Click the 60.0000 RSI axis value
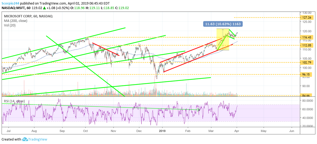Viewport: 317px width, 144px height. pyautogui.click(x=308, y=109)
